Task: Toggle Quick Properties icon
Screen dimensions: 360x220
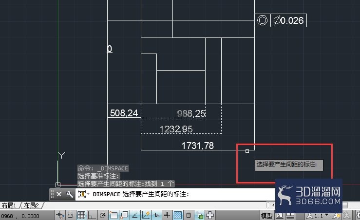Action: (x=189, y=216)
